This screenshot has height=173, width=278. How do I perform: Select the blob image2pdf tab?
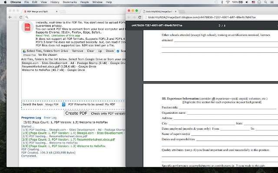[x=159, y=12]
